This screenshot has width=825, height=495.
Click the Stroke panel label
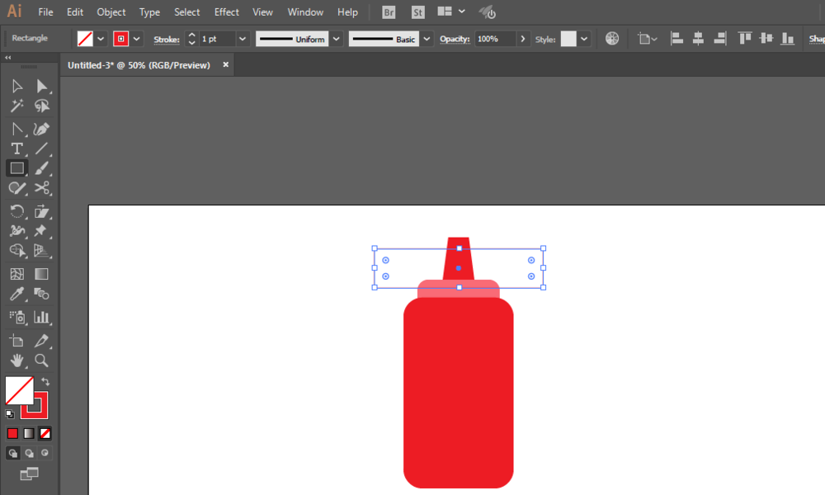[x=166, y=39]
